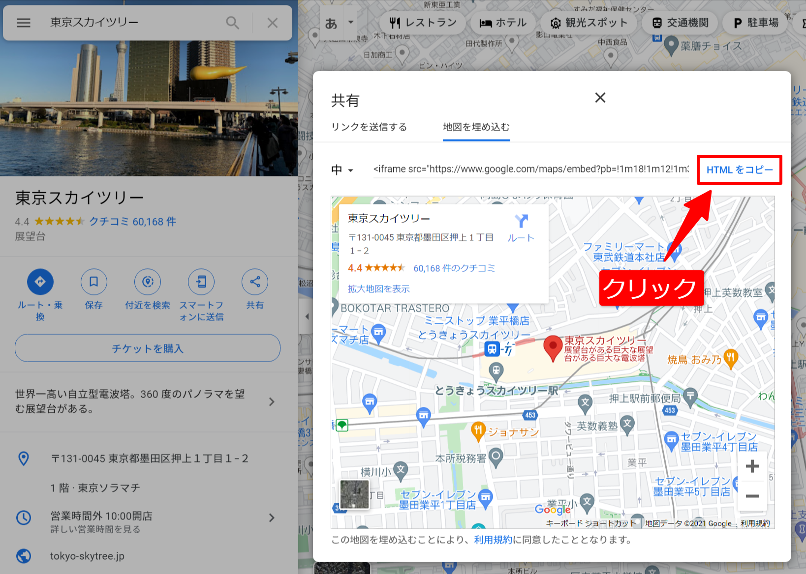Click the search field with 東京スカイツリー
806x574 pixels.
[133, 23]
